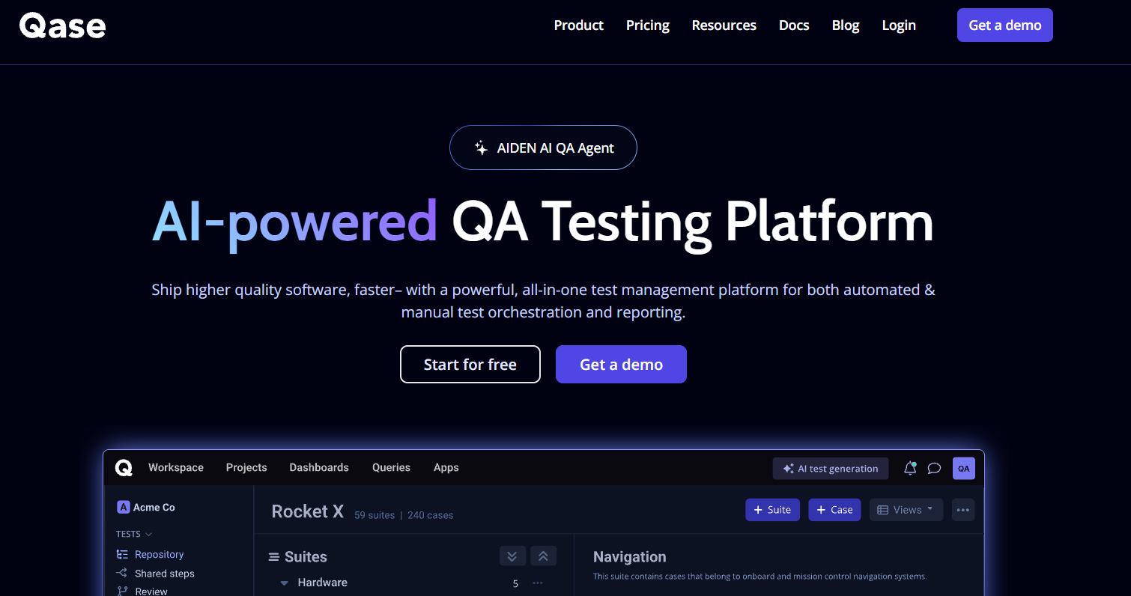The height and width of the screenshot is (596, 1131).
Task: Open Shared steps from the sidebar
Action: click(x=163, y=574)
